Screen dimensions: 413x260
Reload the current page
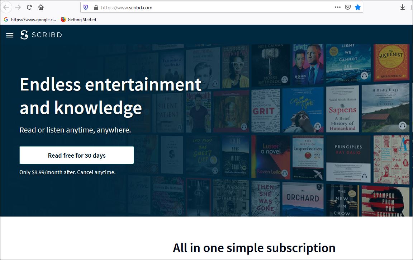[29, 7]
